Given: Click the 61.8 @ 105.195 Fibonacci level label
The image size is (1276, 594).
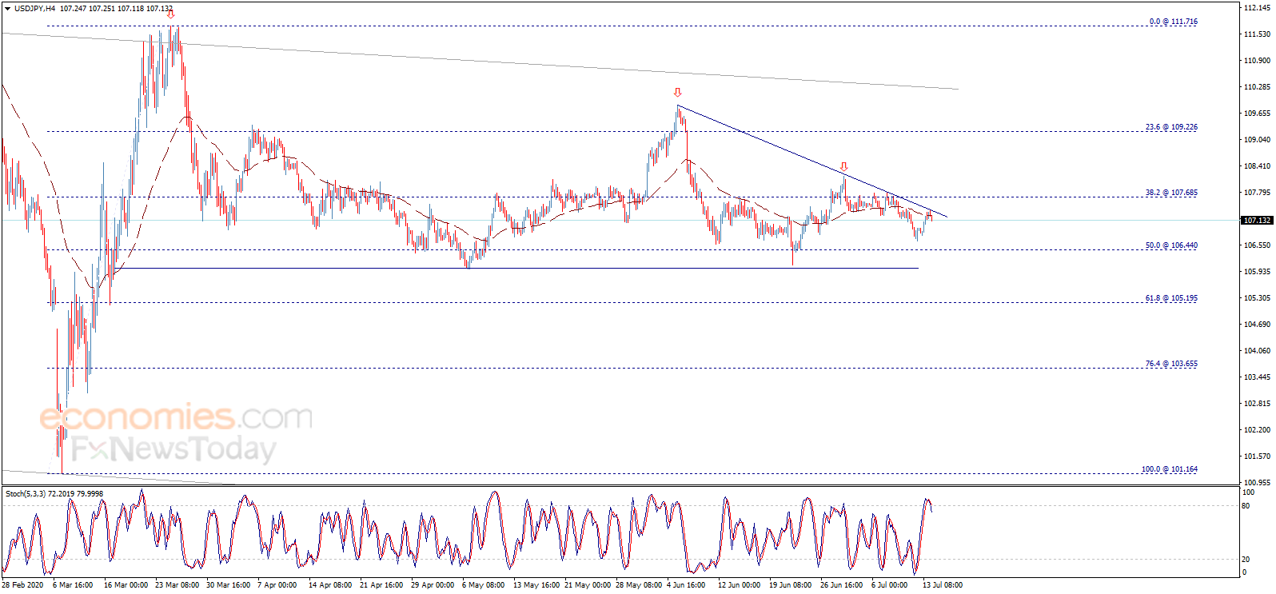Looking at the screenshot, I should (1171, 298).
